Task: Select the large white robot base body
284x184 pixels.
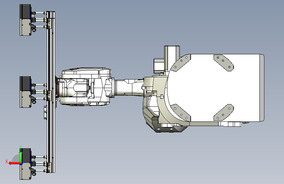Action: 216,88
